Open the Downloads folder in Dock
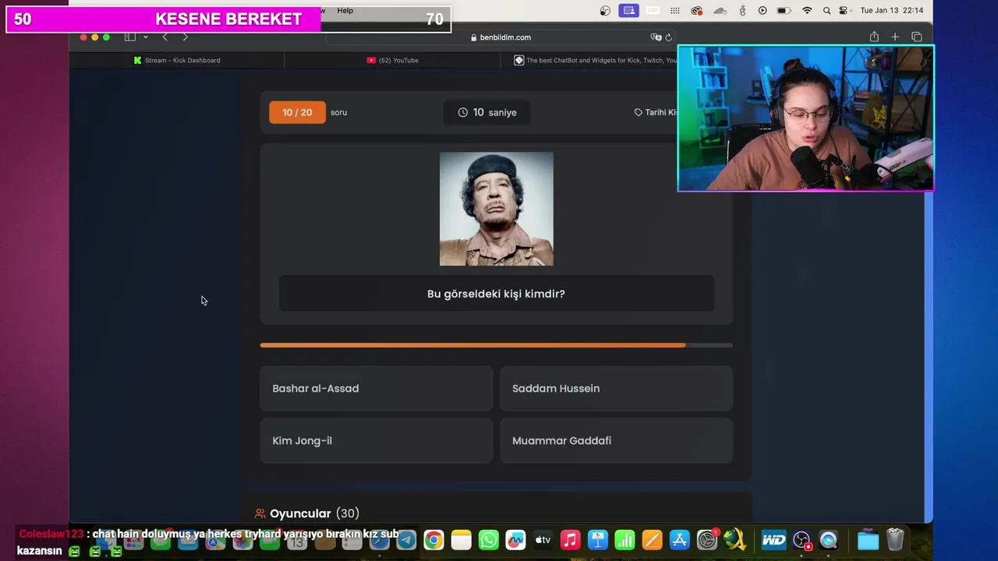The image size is (998, 561). click(x=868, y=540)
